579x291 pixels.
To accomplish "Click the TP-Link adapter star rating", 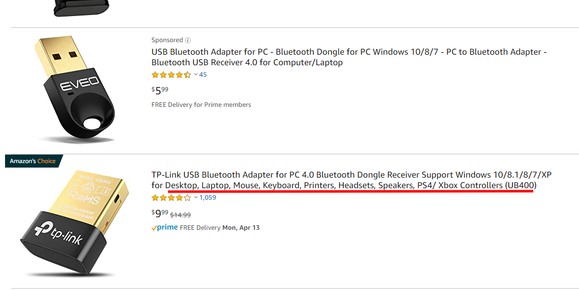I will (x=172, y=198).
